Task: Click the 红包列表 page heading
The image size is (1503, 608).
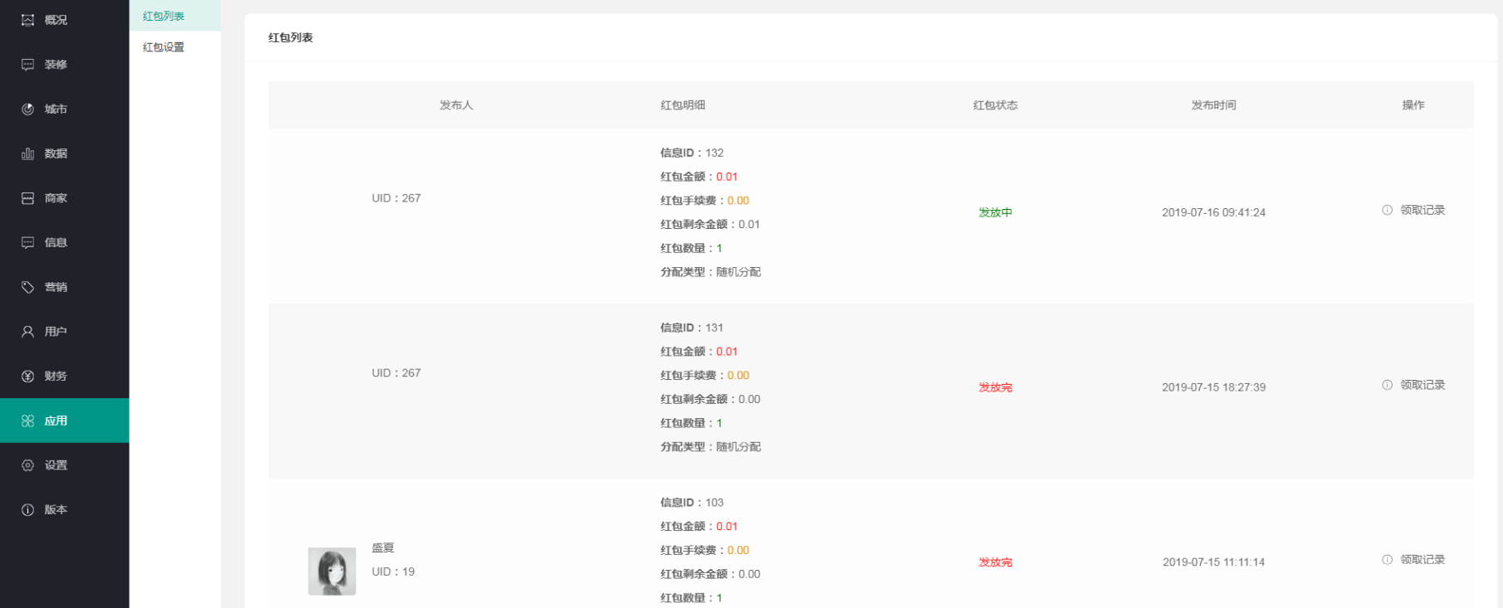Action: tap(290, 38)
